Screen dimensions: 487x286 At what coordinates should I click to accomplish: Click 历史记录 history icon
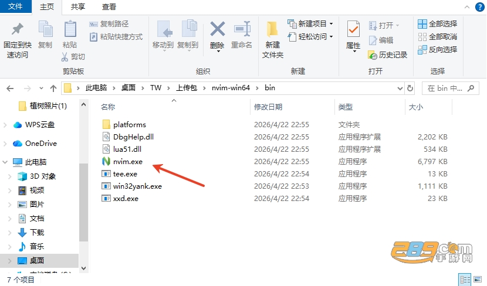tap(373, 55)
